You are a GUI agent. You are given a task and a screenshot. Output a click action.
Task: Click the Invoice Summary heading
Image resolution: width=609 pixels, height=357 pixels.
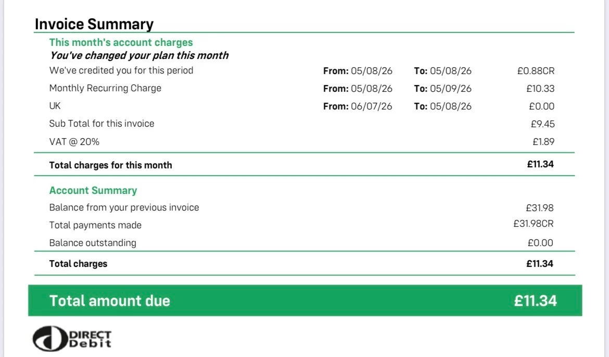coord(94,24)
